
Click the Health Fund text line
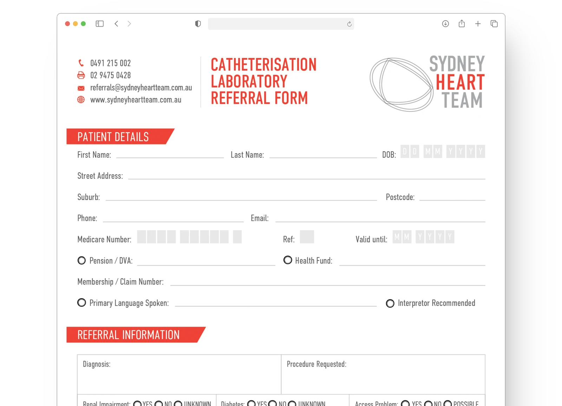pyautogui.click(x=412, y=261)
